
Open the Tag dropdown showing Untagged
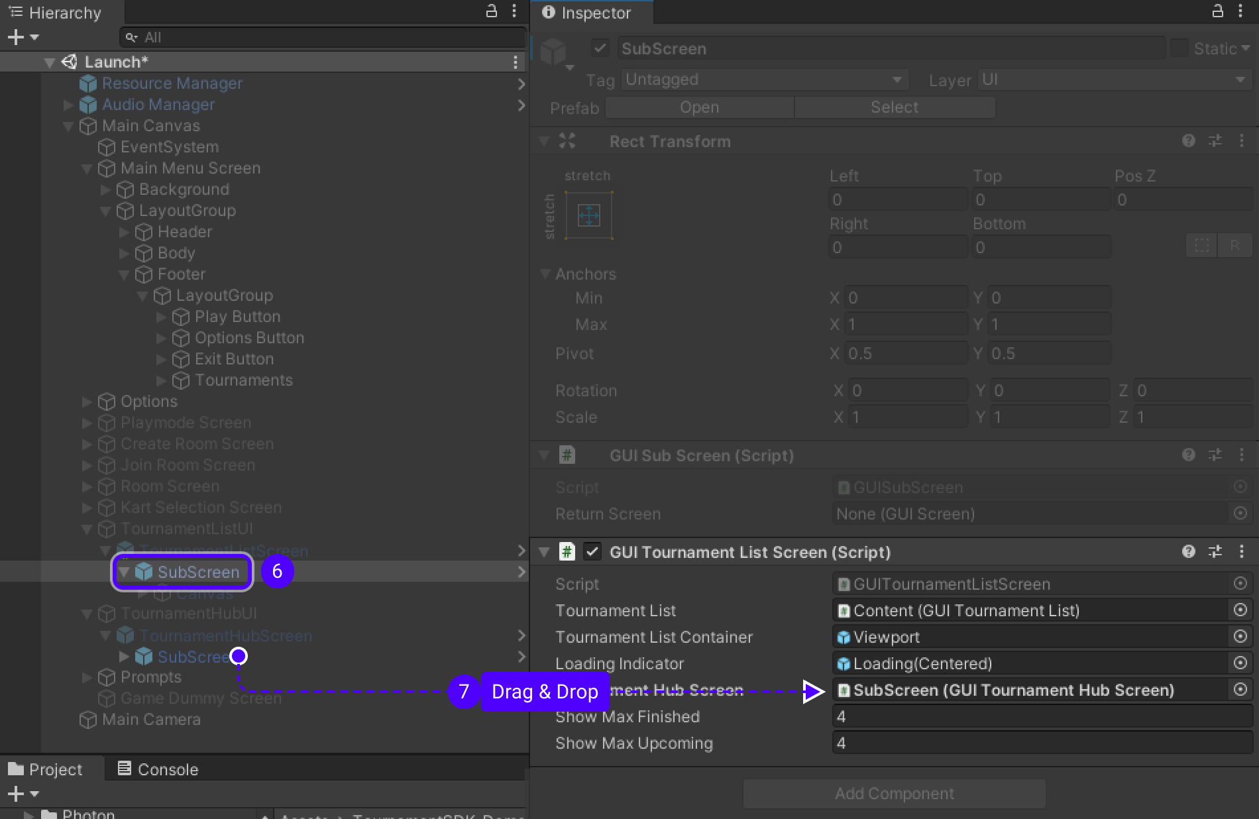pos(763,80)
